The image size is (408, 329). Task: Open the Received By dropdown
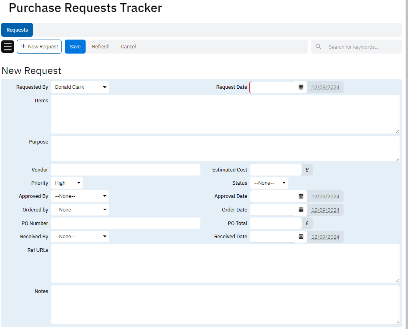click(80, 237)
